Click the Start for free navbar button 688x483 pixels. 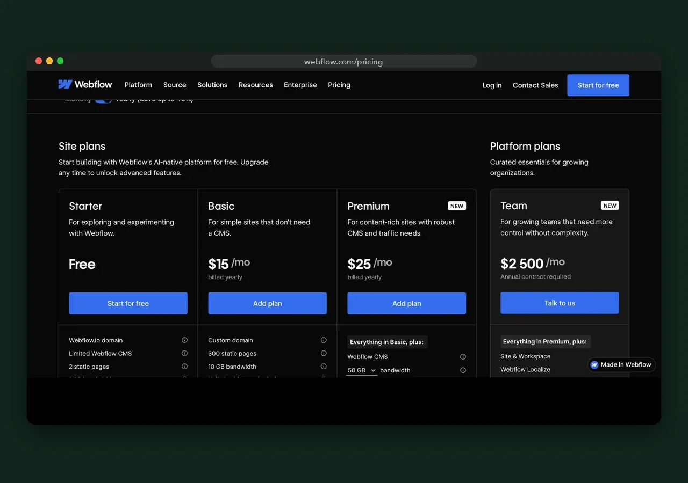(x=598, y=85)
